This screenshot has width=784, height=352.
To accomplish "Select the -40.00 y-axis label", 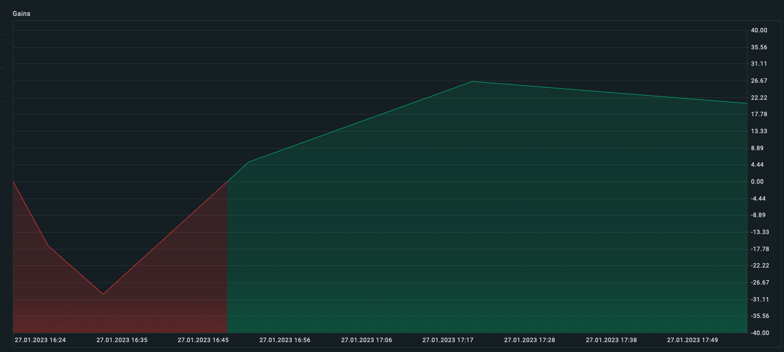I will click(x=759, y=333).
